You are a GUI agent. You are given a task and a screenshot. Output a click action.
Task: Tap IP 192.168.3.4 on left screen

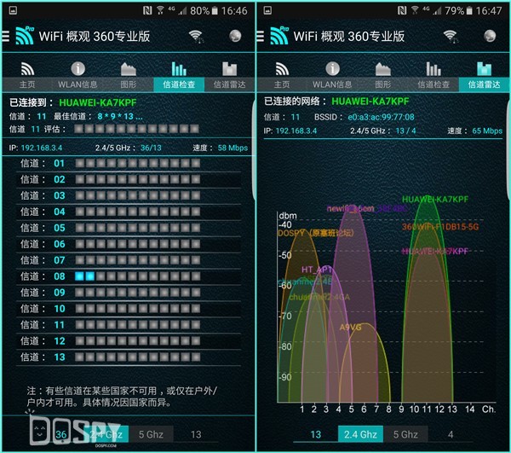click(x=42, y=148)
